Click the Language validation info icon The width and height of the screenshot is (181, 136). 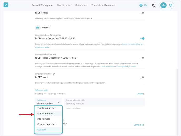tap(54, 74)
